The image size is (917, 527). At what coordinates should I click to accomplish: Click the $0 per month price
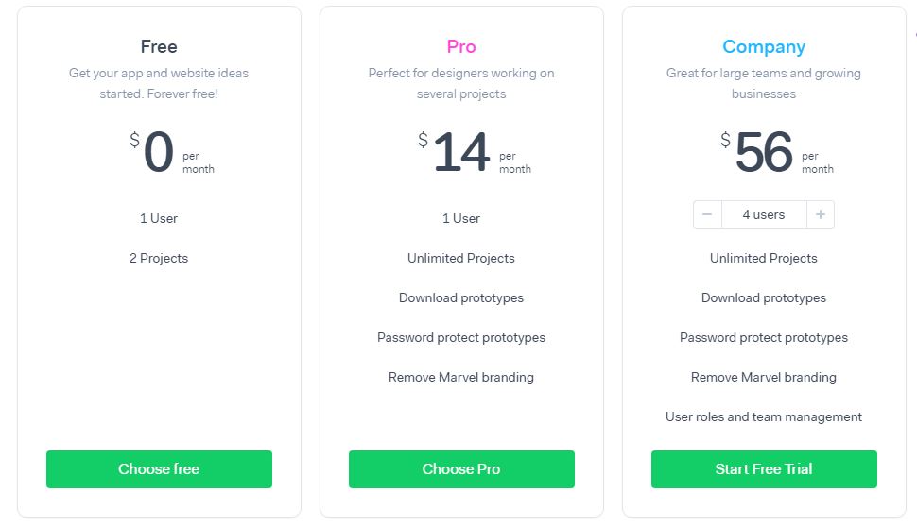[159, 153]
